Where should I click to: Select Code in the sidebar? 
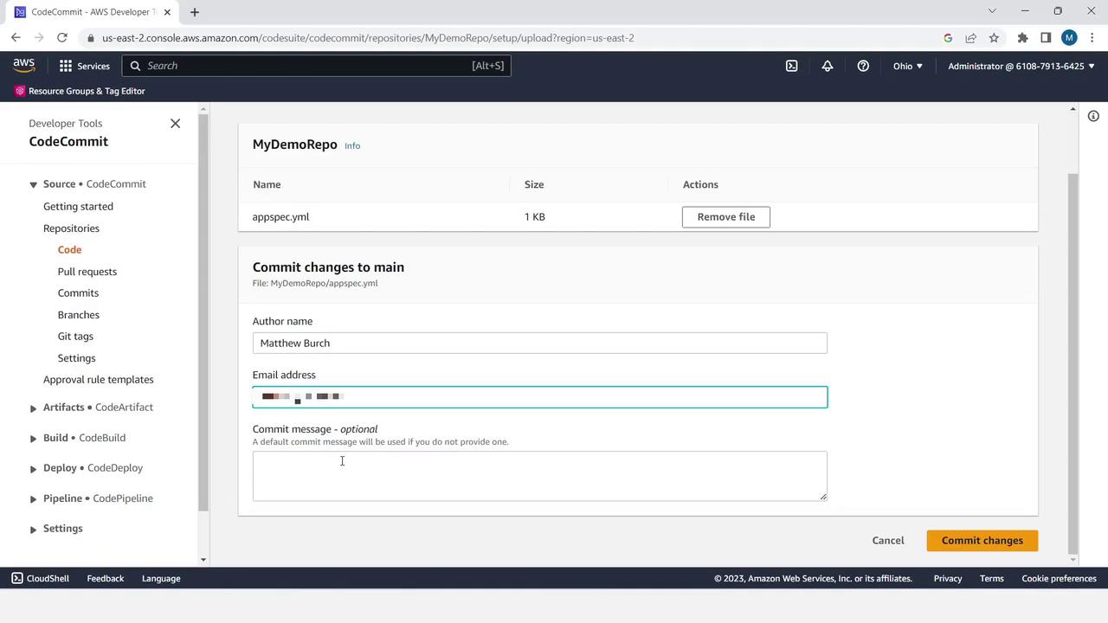point(69,249)
